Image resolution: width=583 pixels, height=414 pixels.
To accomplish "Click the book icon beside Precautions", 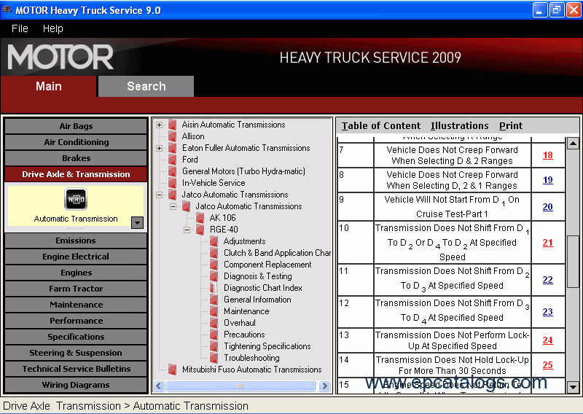I will coord(214,335).
